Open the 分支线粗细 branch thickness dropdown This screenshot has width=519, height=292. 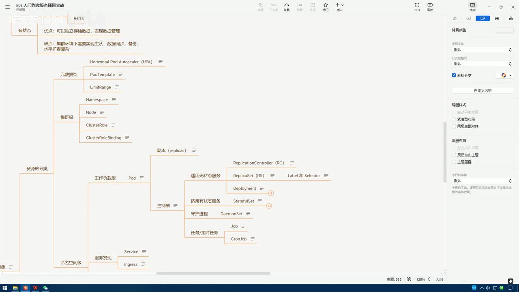[x=483, y=64]
